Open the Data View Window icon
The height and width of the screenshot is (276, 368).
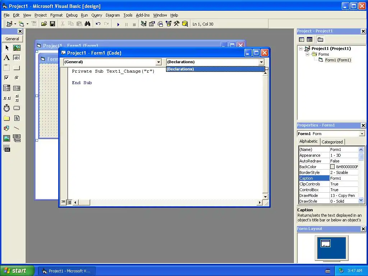185,24
